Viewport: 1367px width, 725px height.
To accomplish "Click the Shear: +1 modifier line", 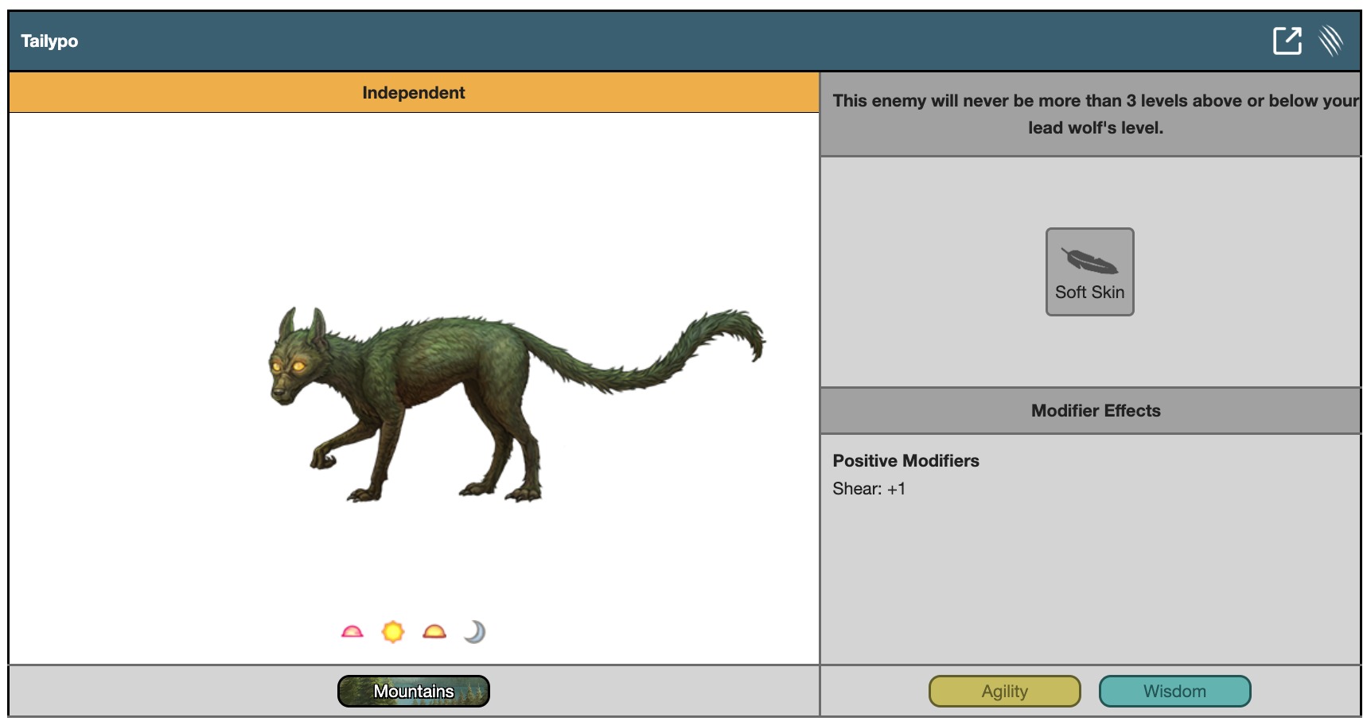I will pyautogui.click(x=869, y=489).
